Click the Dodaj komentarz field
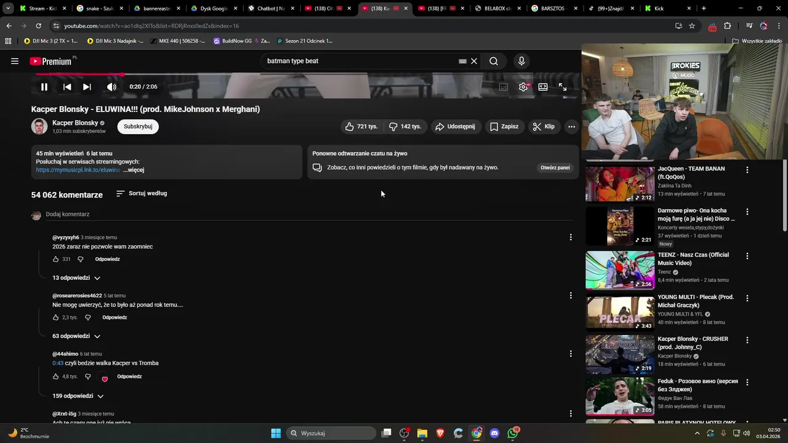 (x=309, y=214)
